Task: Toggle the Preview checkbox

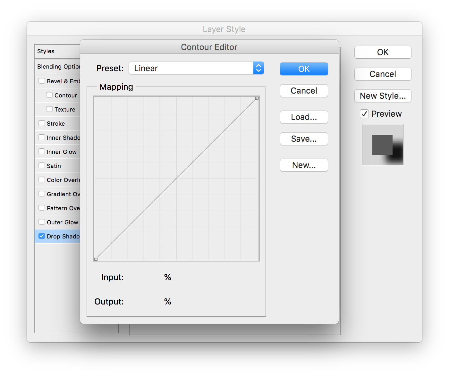Action: (x=364, y=114)
